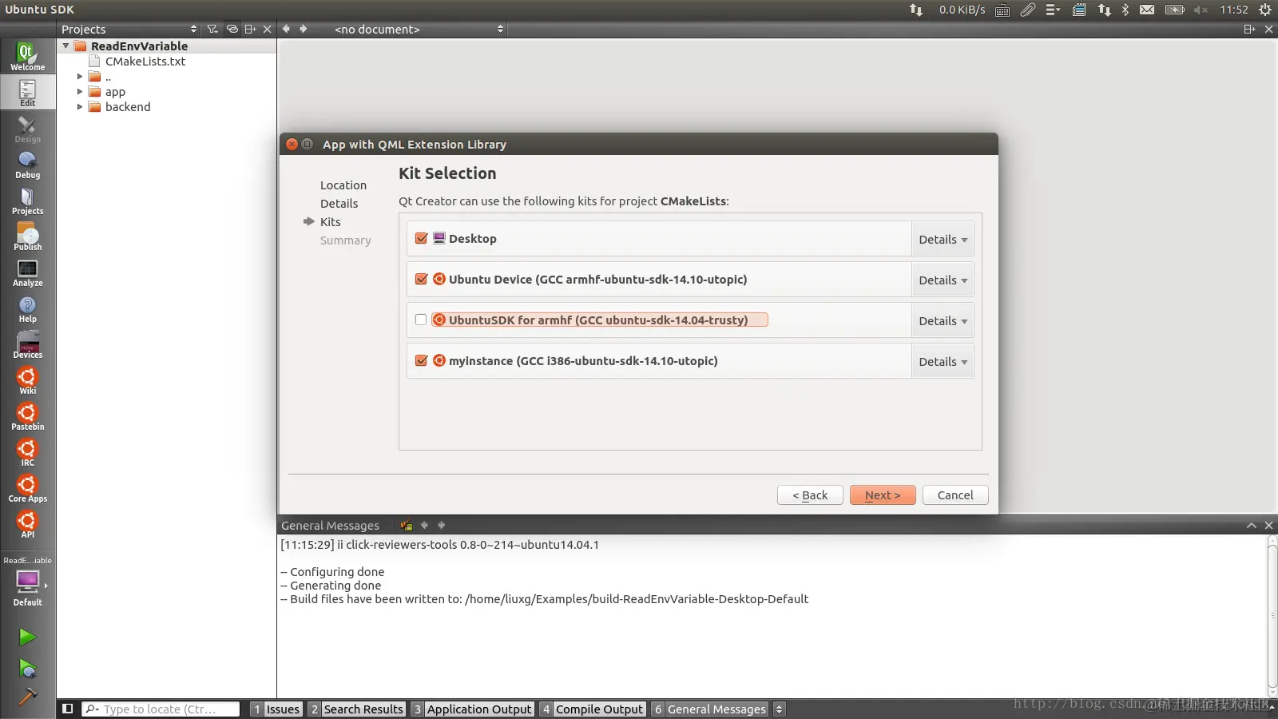Cancel the kit selection wizard

tap(955, 495)
